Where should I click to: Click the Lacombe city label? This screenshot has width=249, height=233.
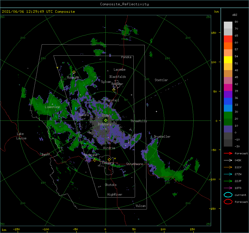120,70
